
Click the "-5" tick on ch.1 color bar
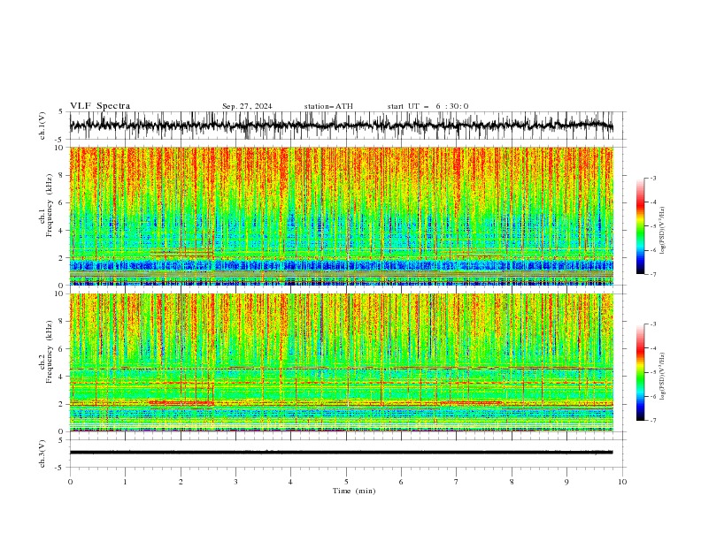point(653,226)
